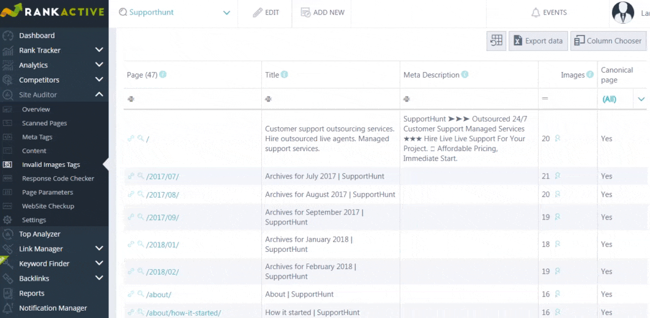Image resolution: width=650 pixels, height=318 pixels.
Task: Go to Meta Tags under Site Auditor
Action: (37, 137)
